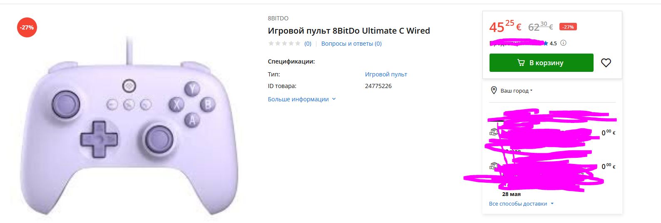Screen dimensions: 661x223
Task: Click the blue star next to 4.5
Action: pos(546,43)
